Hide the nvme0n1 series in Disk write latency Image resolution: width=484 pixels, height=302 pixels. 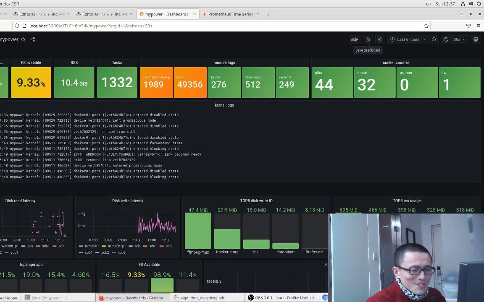pyautogui.click(x=92, y=246)
